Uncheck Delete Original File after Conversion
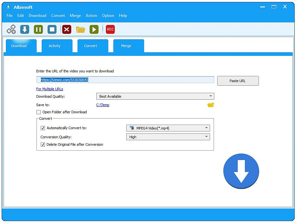The height and width of the screenshot is (223, 296). coord(43,144)
